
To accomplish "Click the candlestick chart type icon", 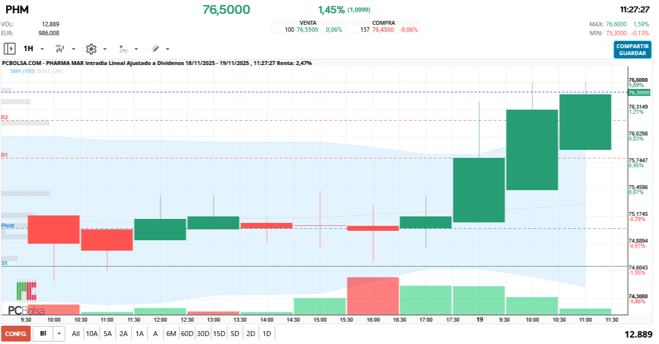I will coord(59,49).
